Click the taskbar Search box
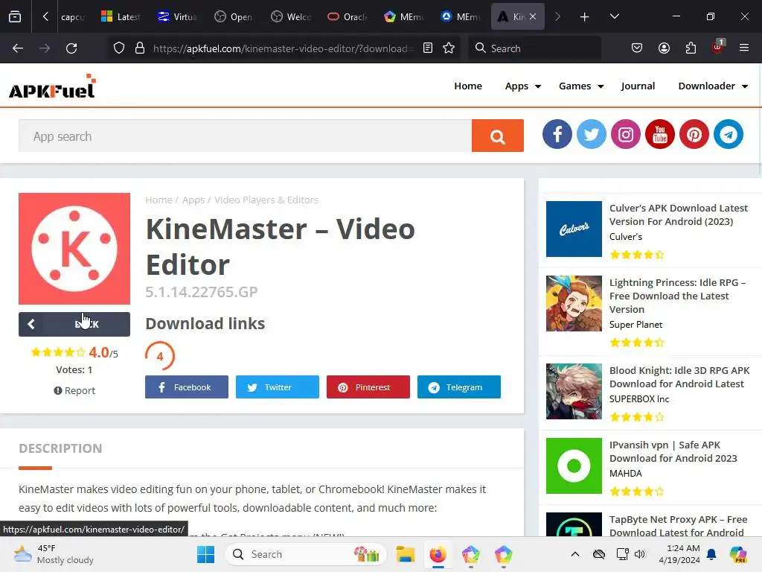The height and width of the screenshot is (572, 762). pos(306,554)
